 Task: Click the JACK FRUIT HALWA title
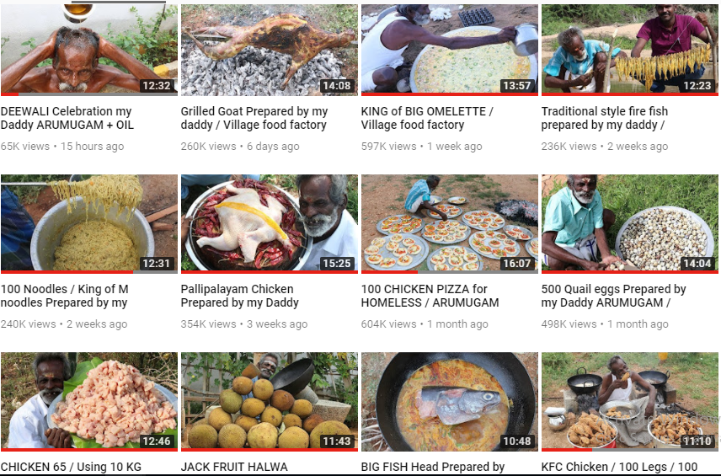234,467
